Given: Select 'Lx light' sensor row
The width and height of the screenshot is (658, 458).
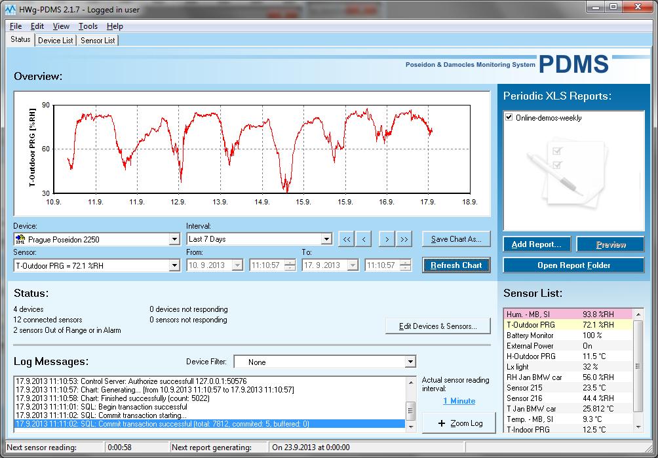Looking at the screenshot, I should coord(568,366).
